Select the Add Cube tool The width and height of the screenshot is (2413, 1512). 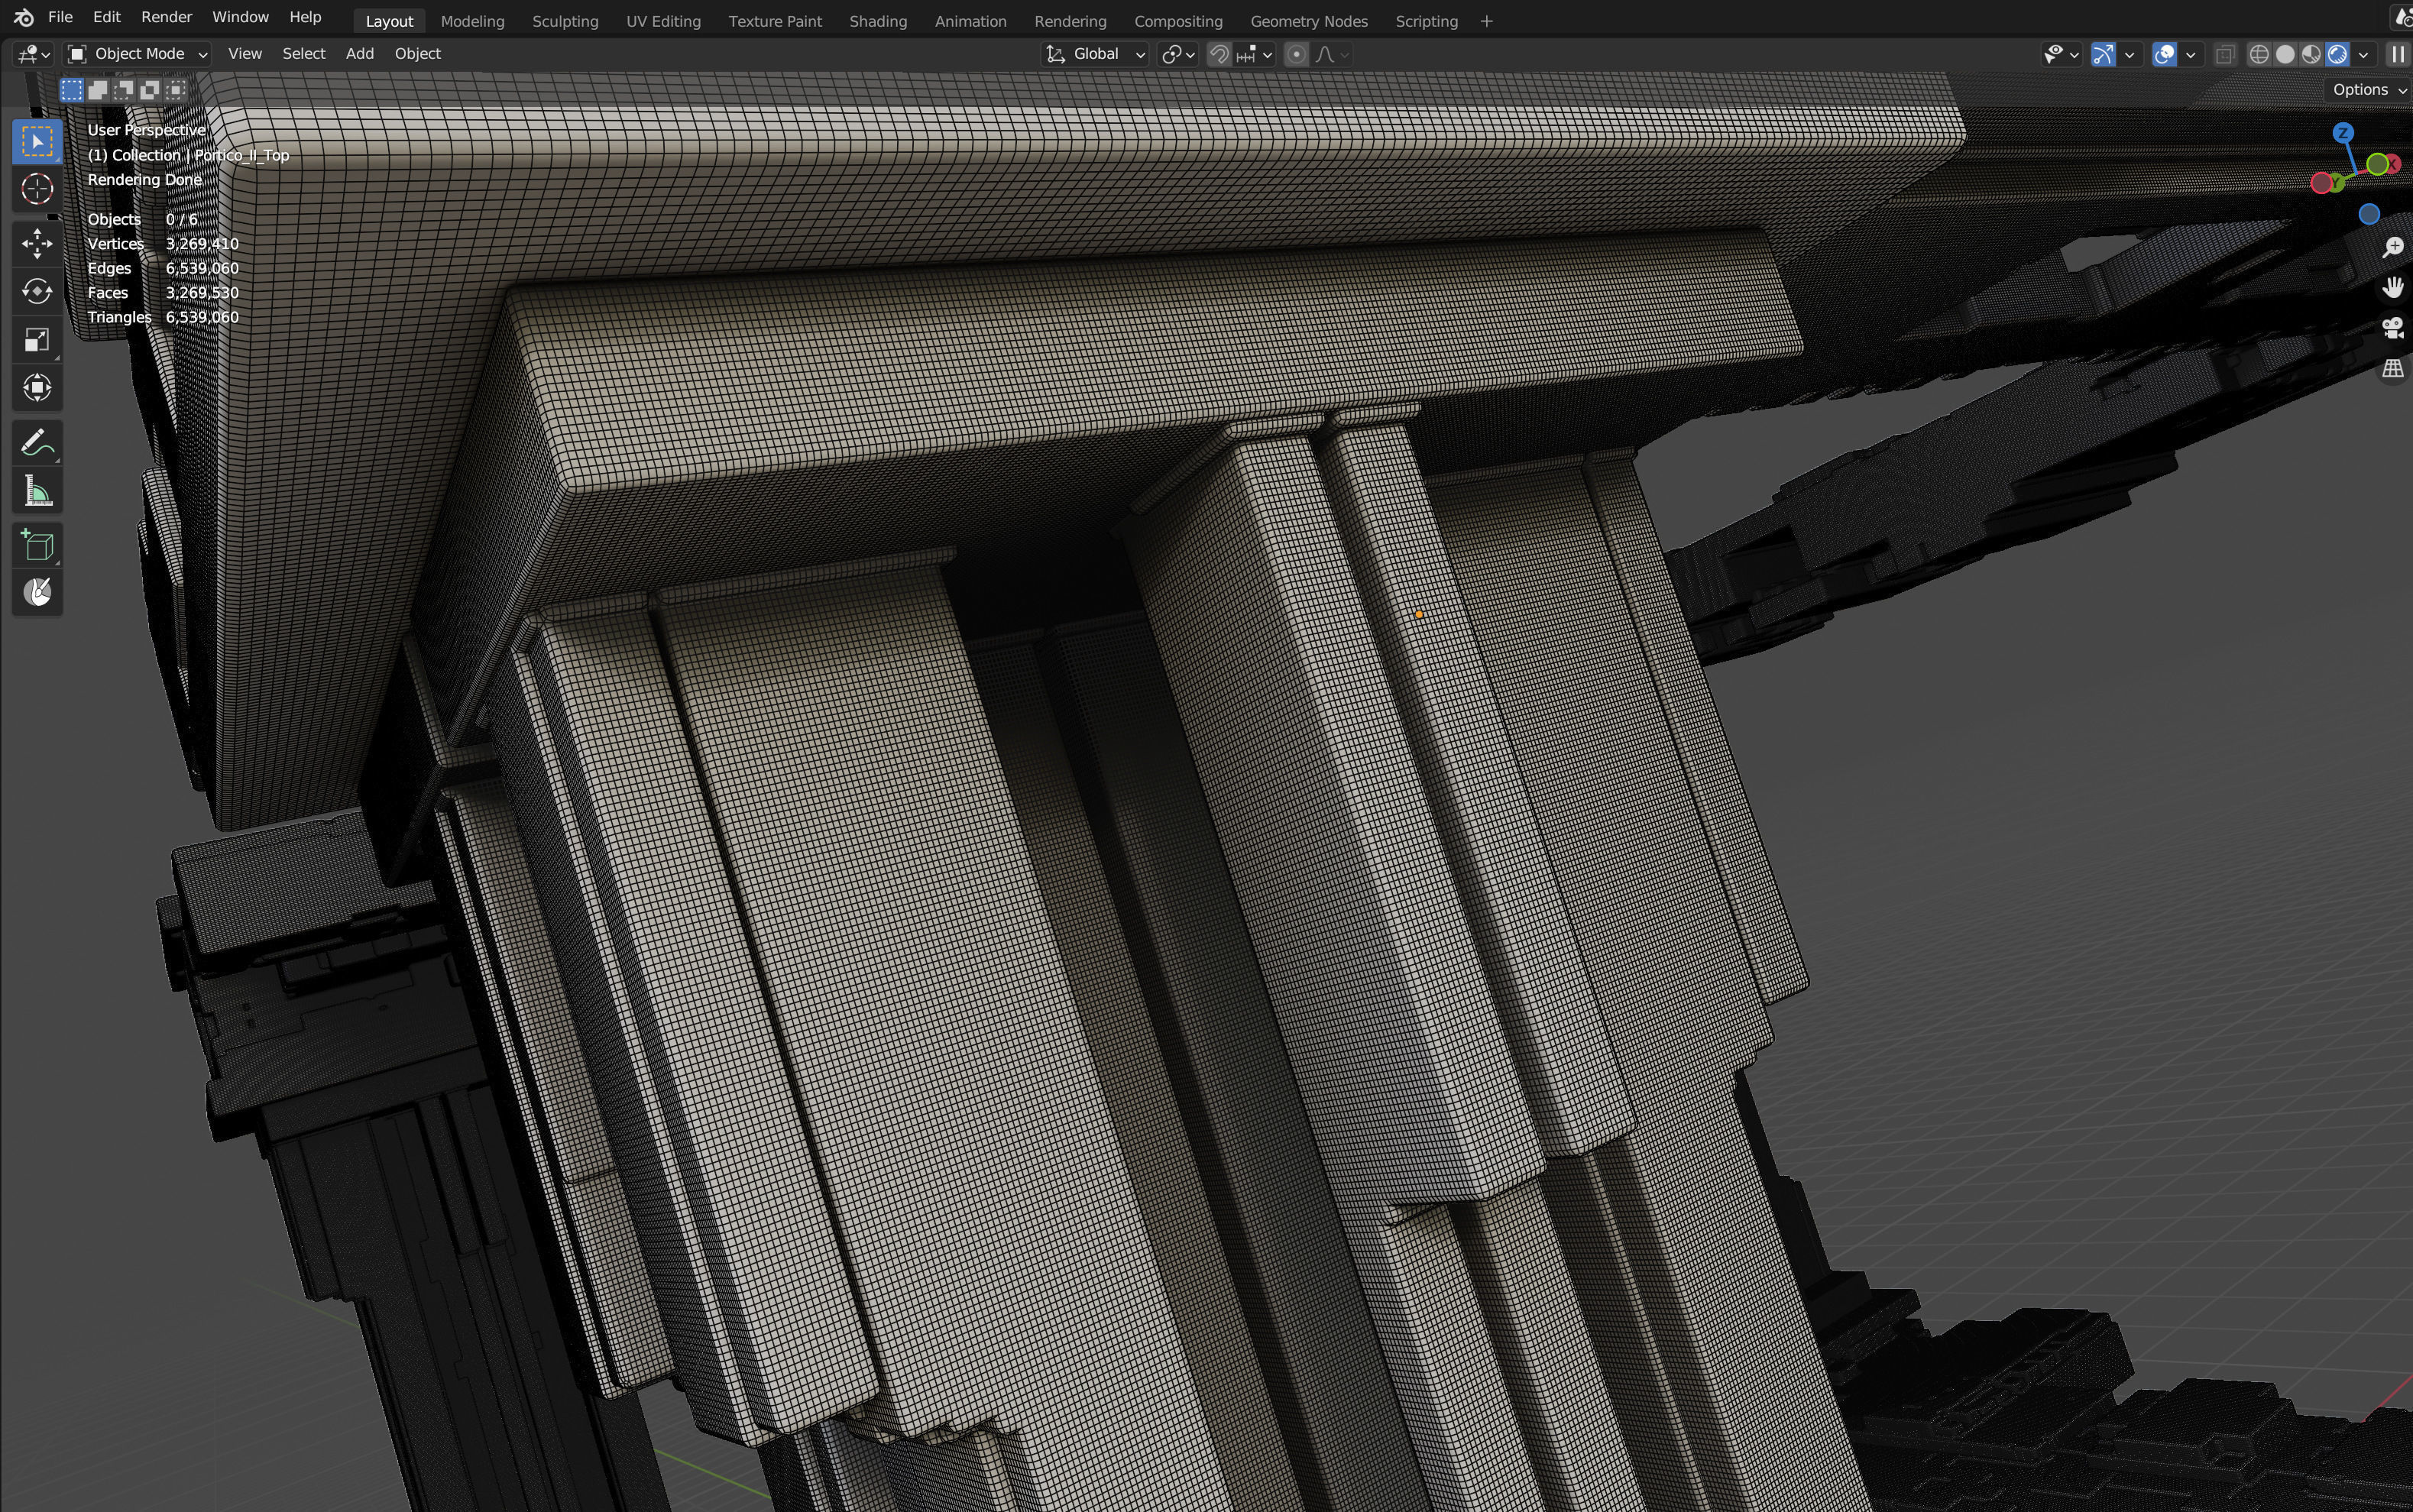[37, 545]
